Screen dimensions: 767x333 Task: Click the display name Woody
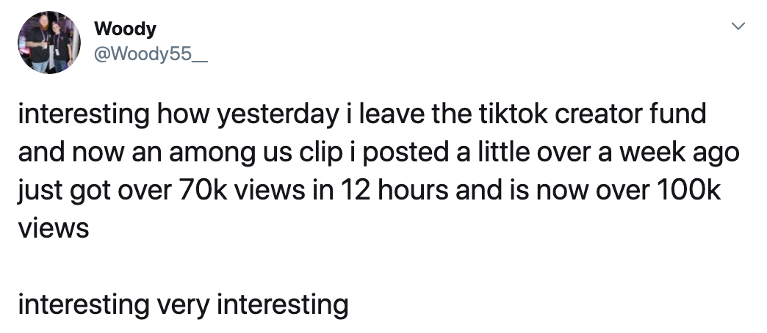click(x=125, y=29)
